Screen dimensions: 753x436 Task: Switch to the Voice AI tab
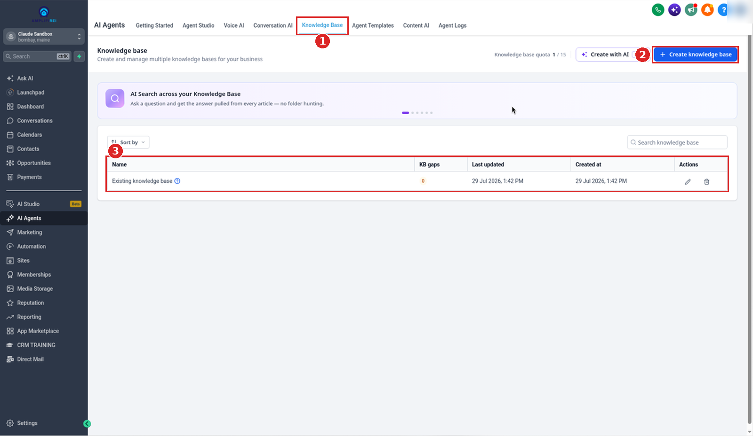pyautogui.click(x=234, y=26)
